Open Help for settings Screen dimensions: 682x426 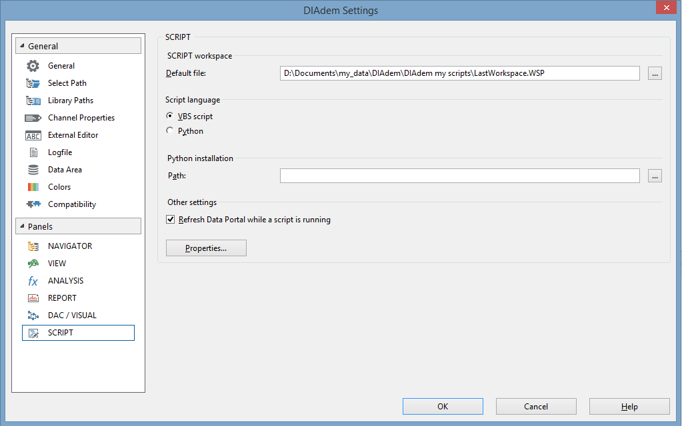629,407
